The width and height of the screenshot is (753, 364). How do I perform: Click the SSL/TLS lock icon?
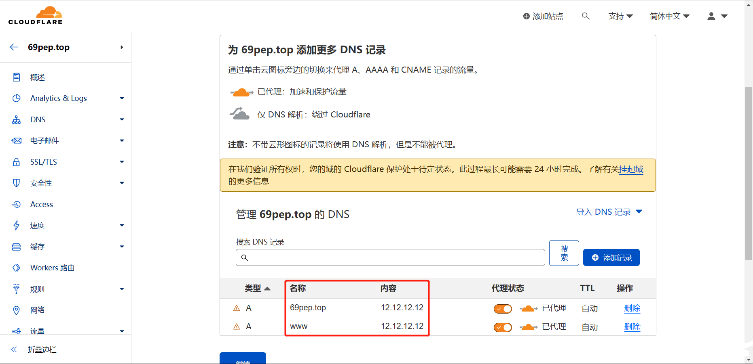coord(16,162)
